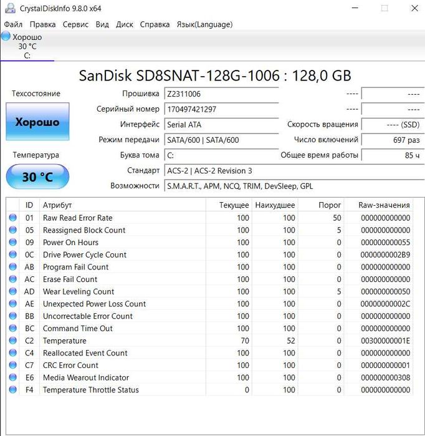Image resolution: width=425 pixels, height=436 pixels.
Task: Select the Raw Read Error Rate attribute name
Action: 77,218
